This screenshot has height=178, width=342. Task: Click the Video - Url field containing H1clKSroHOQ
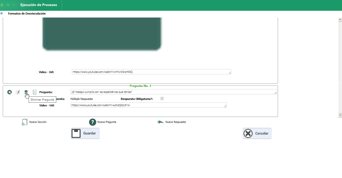coord(151,72)
